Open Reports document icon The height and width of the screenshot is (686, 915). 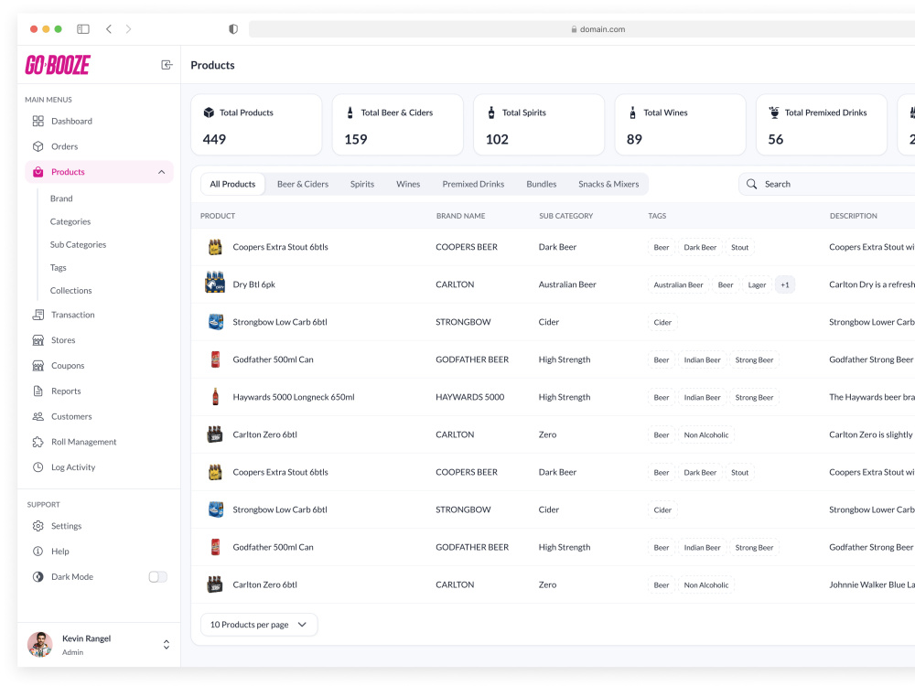pos(38,391)
